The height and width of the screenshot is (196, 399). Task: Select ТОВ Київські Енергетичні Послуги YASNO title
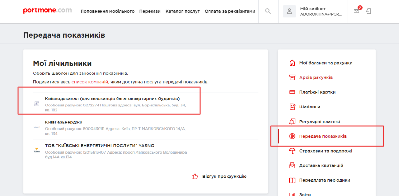click(100, 146)
